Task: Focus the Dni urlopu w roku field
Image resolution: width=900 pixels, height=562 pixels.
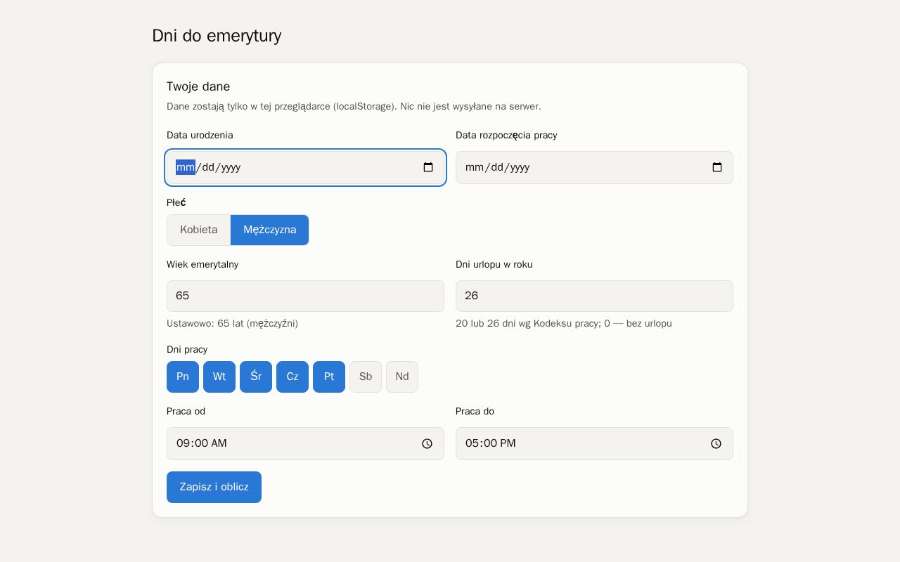Action: 594,296
